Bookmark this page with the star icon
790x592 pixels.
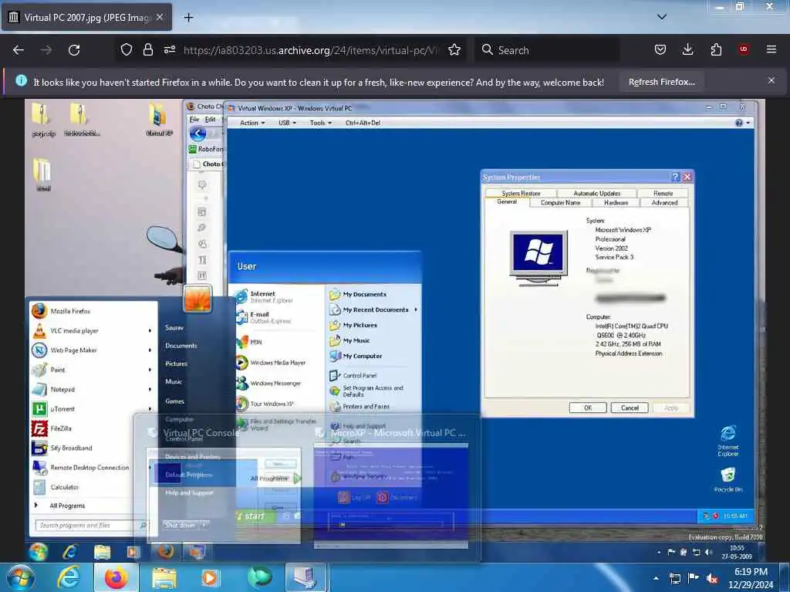454,49
